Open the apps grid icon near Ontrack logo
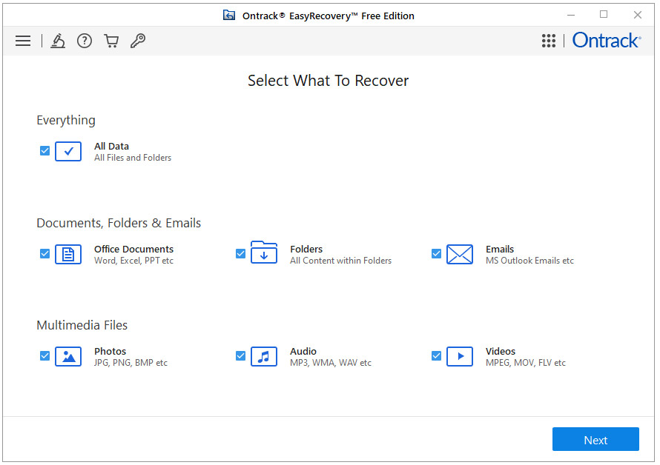This screenshot has width=660, height=465. [549, 41]
